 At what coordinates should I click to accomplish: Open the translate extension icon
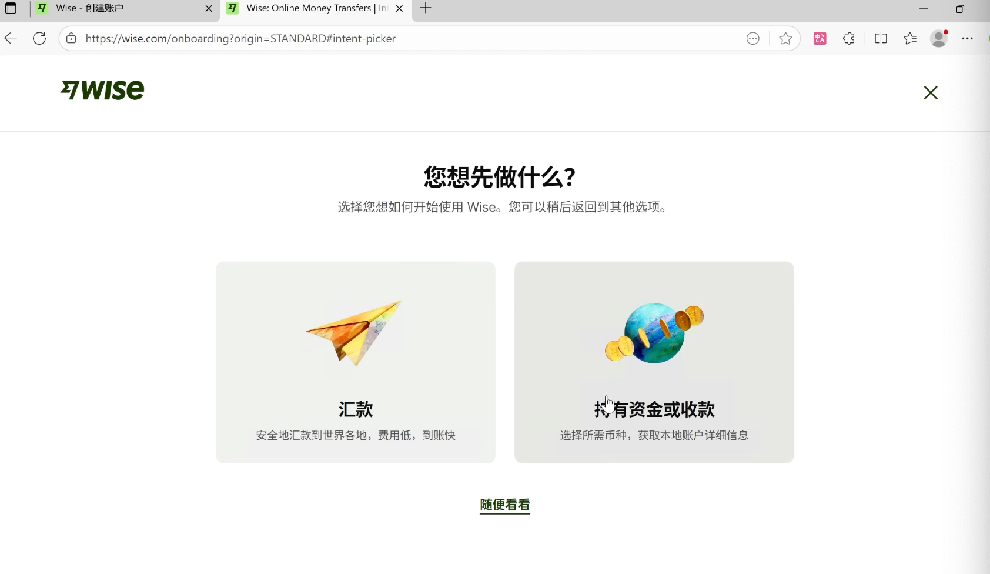(820, 39)
